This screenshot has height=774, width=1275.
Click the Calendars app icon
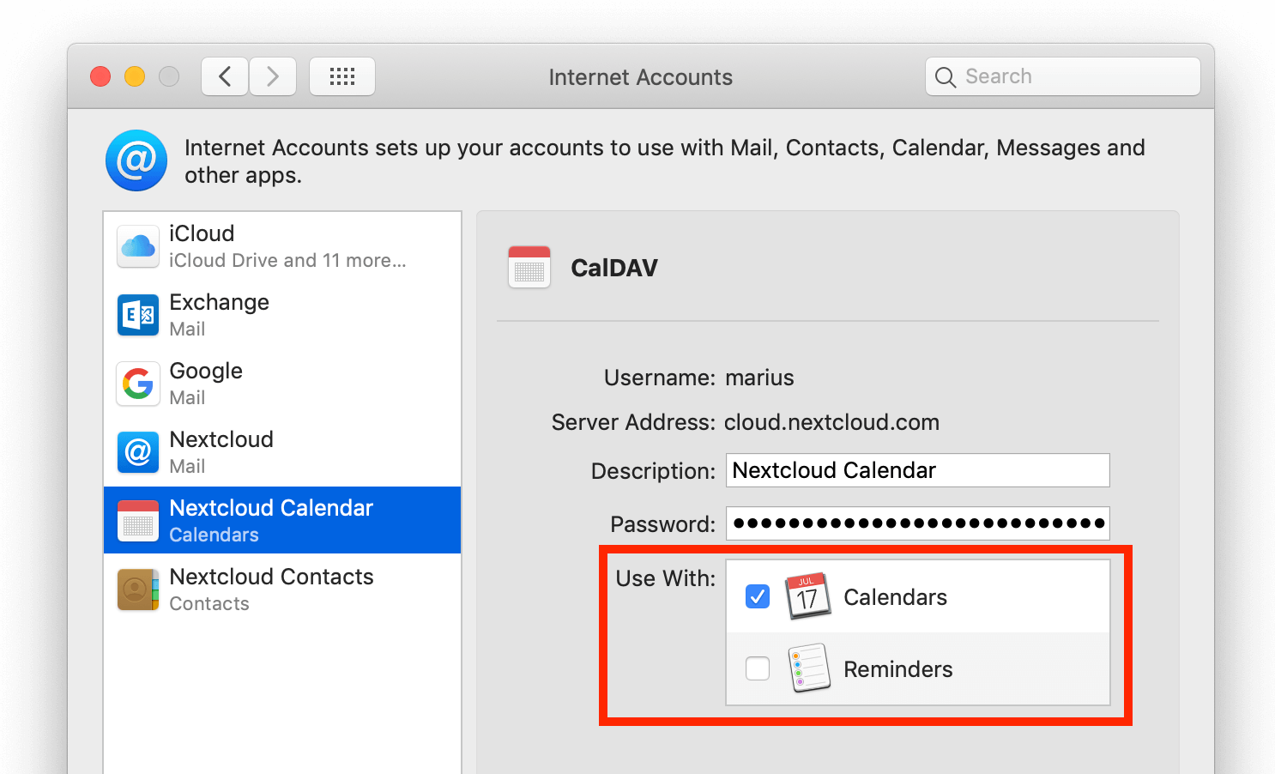tap(807, 596)
